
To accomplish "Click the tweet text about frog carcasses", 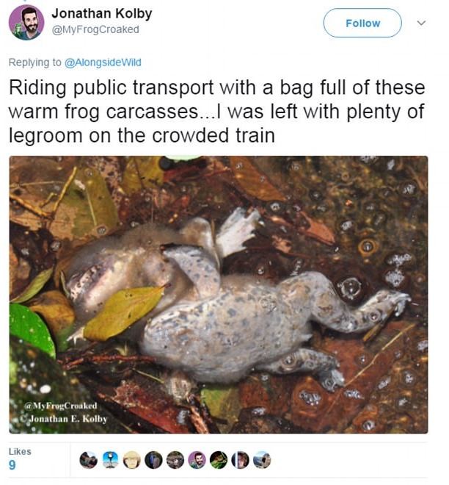I will (216, 111).
